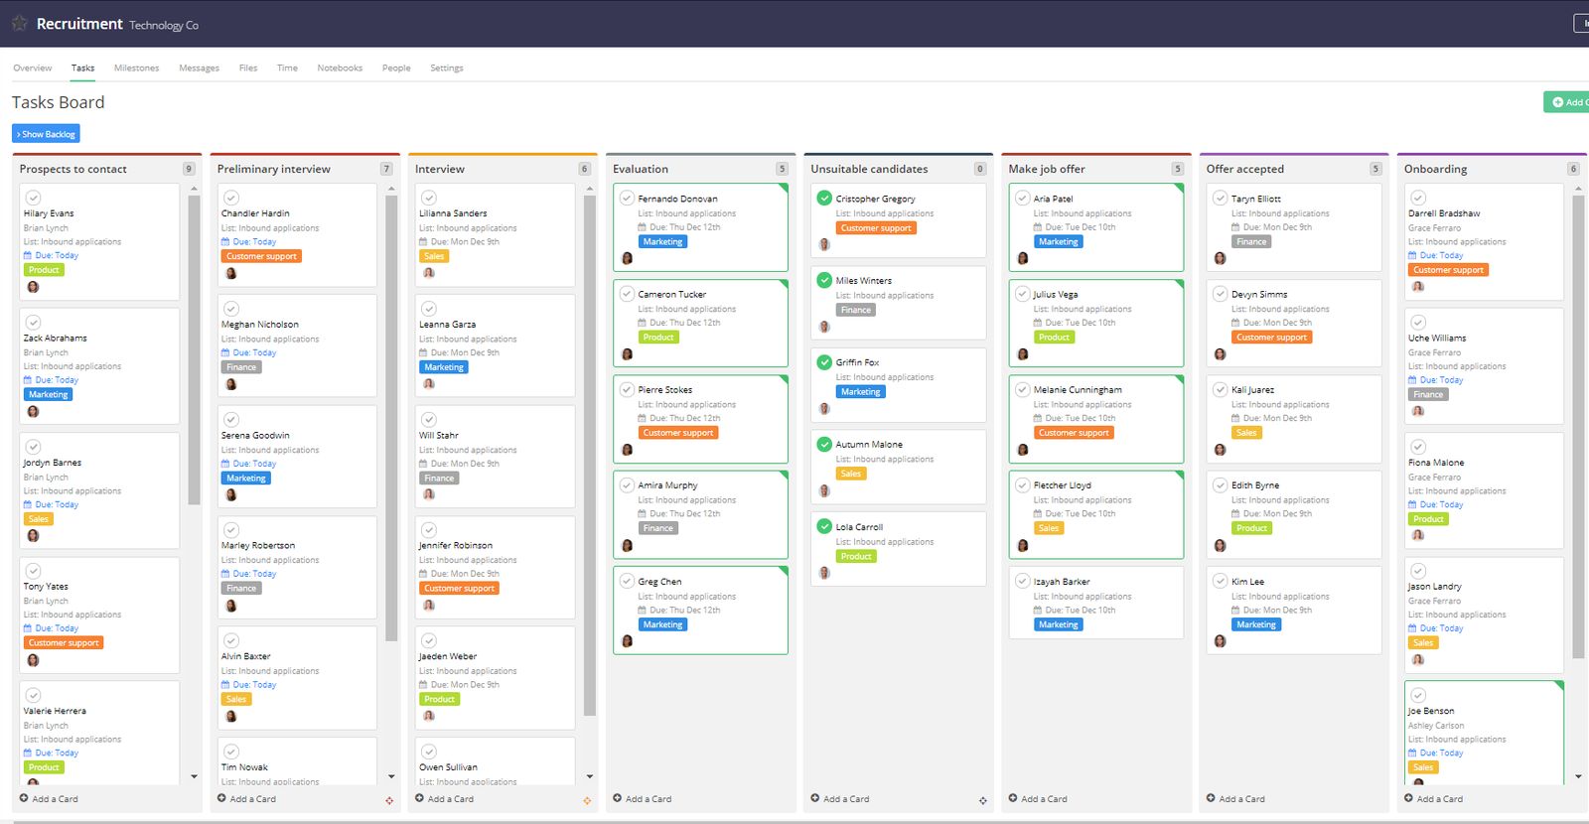Image resolution: width=1589 pixels, height=824 pixels.
Task: Click the trigger icon under Unsuitable candidates column
Action: (982, 800)
